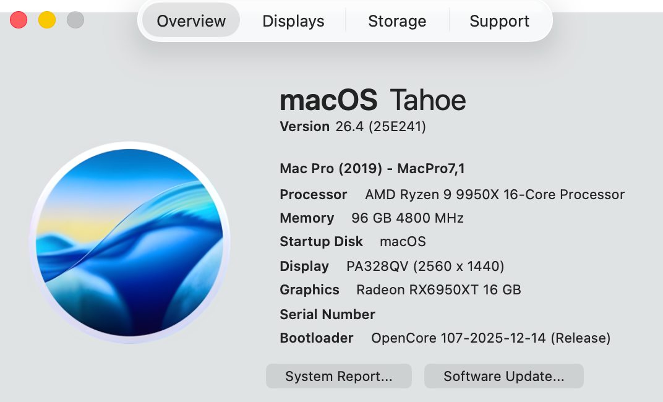Image resolution: width=663 pixels, height=402 pixels.
Task: Click the System Report... button
Action: (x=338, y=376)
